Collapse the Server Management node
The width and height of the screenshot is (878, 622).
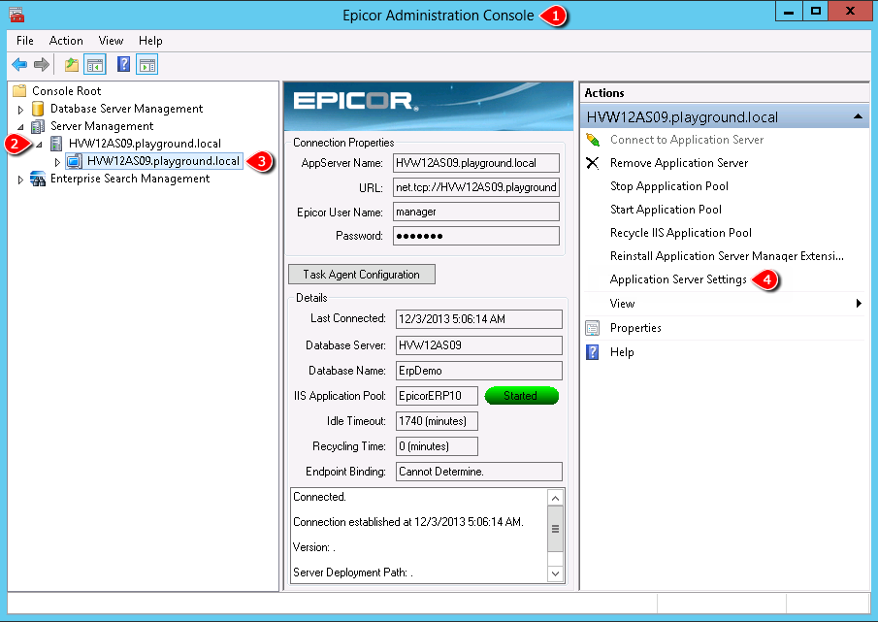pos(20,127)
